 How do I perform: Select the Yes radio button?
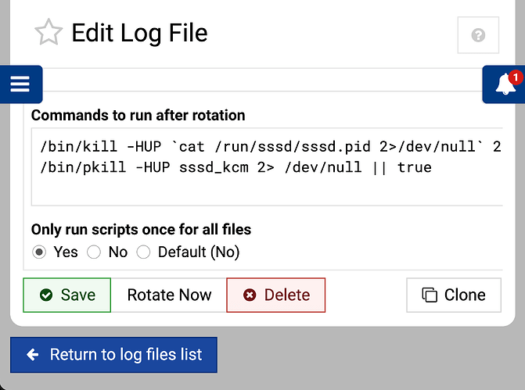[38, 252]
